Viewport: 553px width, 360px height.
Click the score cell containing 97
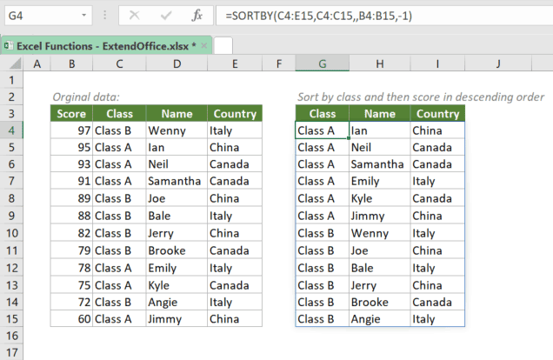(70, 130)
